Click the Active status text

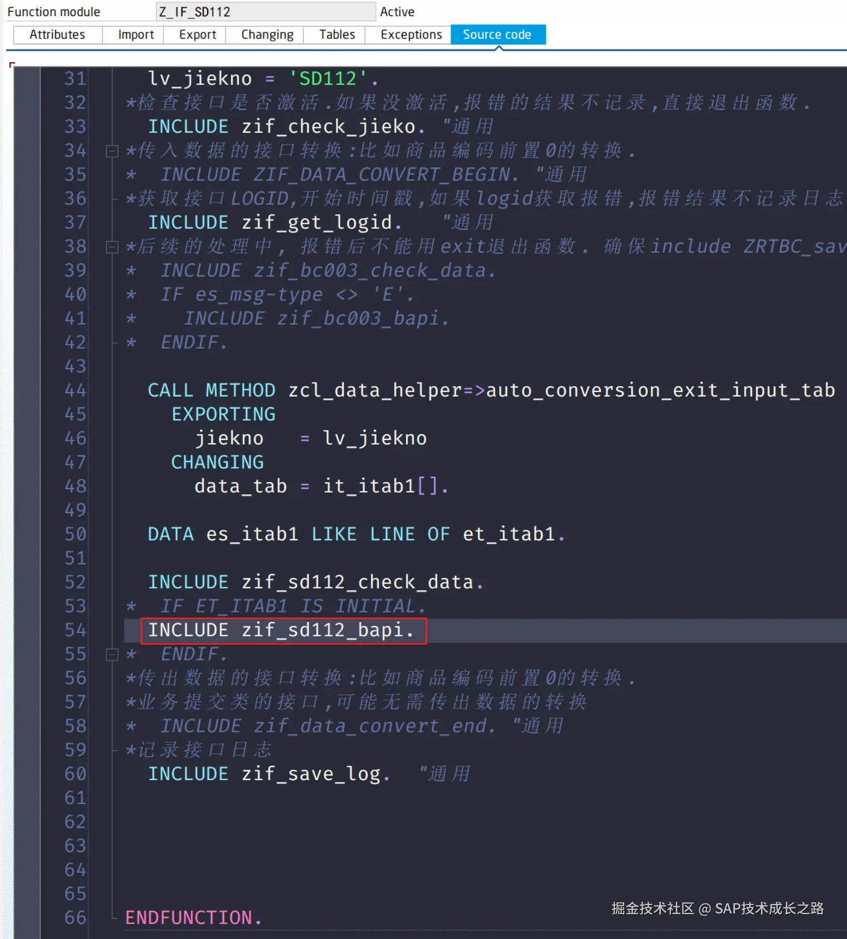click(x=397, y=12)
